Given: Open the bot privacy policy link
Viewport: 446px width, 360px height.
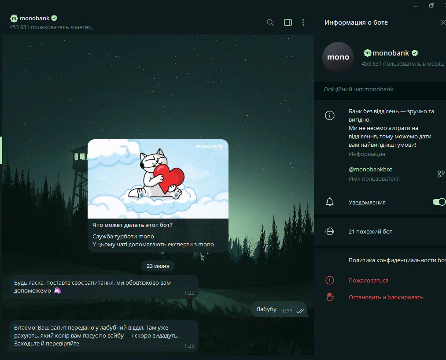Looking at the screenshot, I should pyautogui.click(x=397, y=260).
